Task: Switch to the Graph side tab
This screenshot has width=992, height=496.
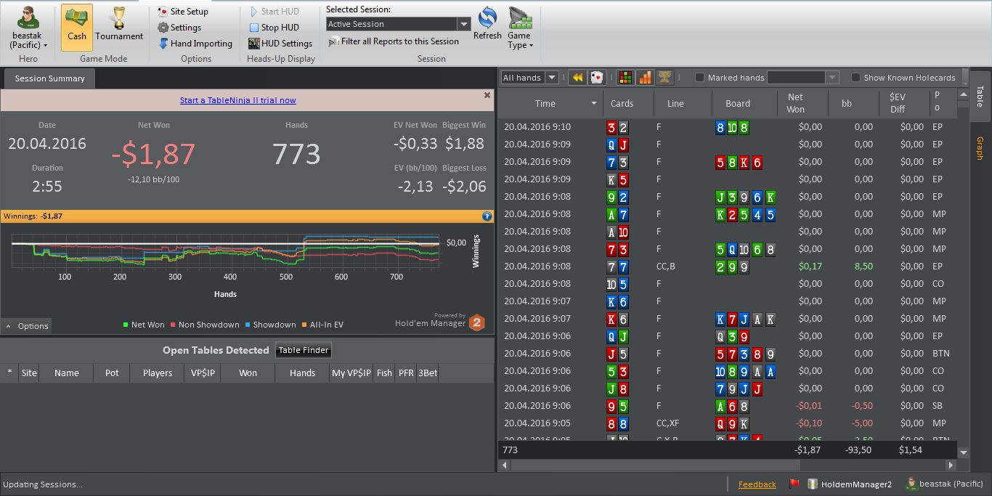Action: (x=980, y=149)
